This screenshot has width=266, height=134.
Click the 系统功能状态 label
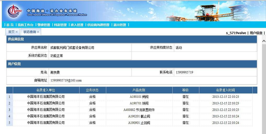click(37, 55)
